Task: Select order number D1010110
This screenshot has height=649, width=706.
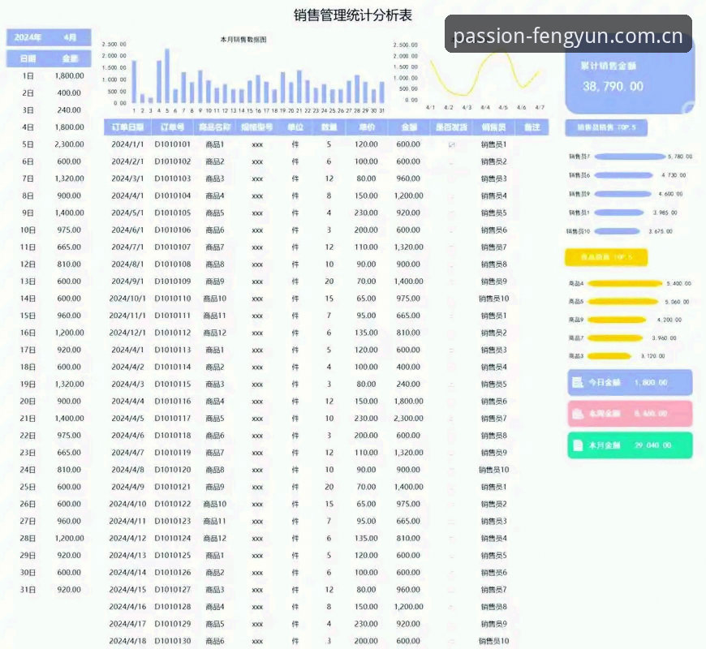Action: coord(173,299)
